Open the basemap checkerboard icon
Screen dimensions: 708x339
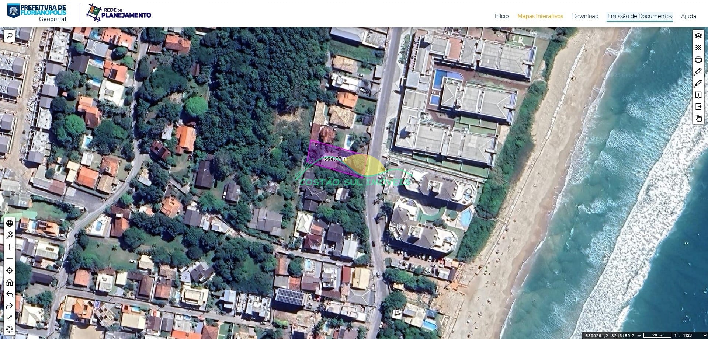coord(698,48)
